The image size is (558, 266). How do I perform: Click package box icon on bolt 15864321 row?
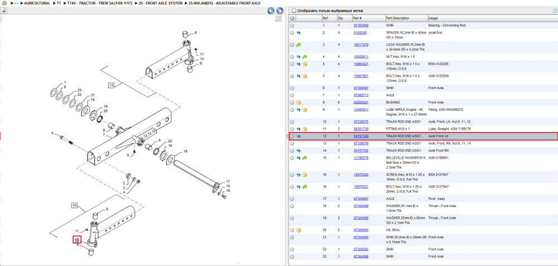tap(305, 64)
